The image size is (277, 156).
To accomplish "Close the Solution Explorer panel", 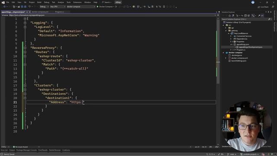I will (271, 12).
